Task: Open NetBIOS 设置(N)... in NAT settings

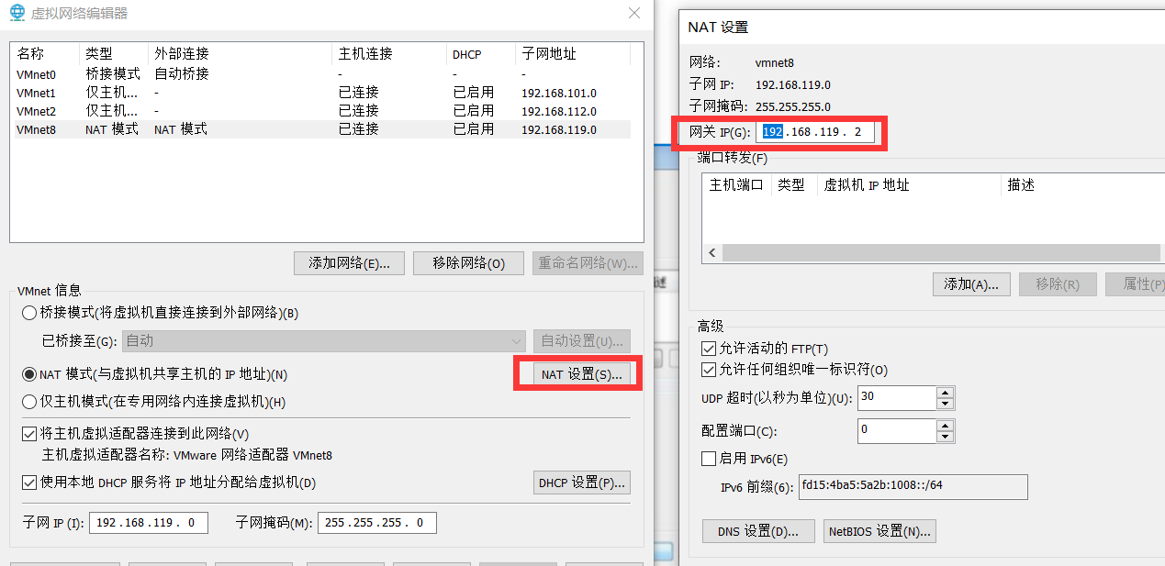Action: coord(879,531)
